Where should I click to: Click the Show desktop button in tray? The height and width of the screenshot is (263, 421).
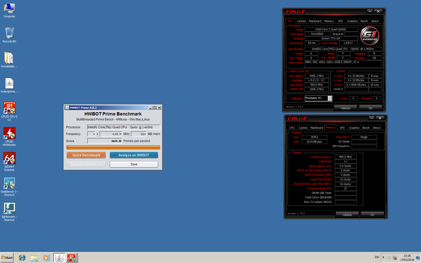tap(418, 258)
